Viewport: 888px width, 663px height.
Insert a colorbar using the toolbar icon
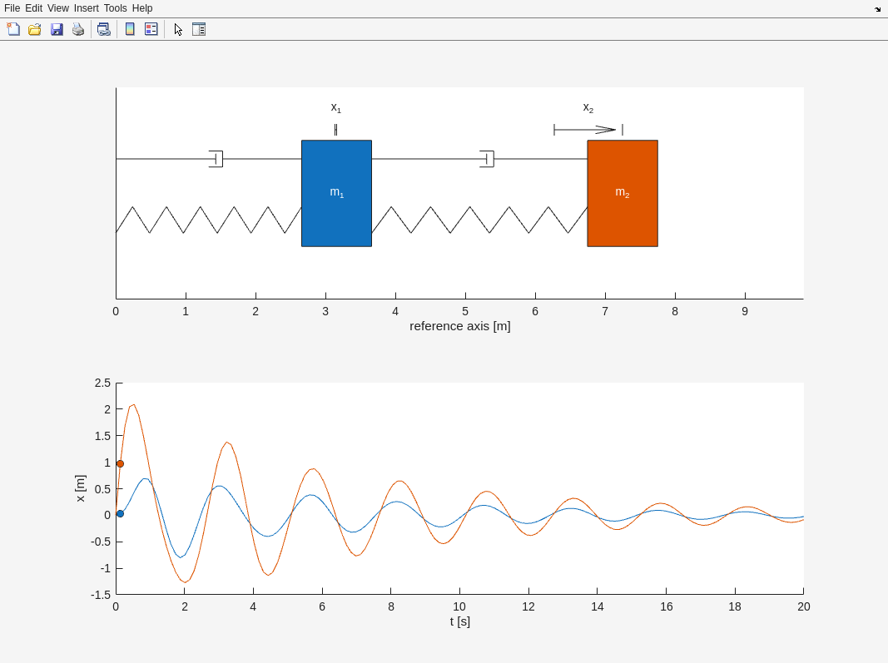click(x=130, y=29)
